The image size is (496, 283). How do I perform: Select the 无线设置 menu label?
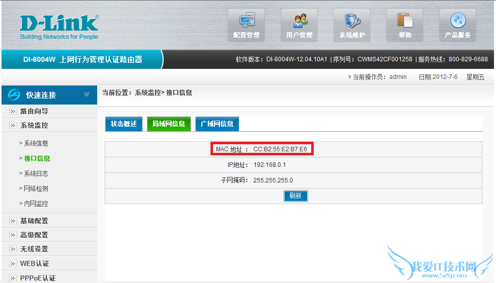tap(34, 249)
